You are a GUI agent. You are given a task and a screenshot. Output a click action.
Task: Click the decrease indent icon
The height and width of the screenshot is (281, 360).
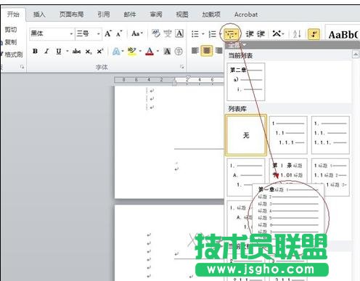tap(250, 34)
